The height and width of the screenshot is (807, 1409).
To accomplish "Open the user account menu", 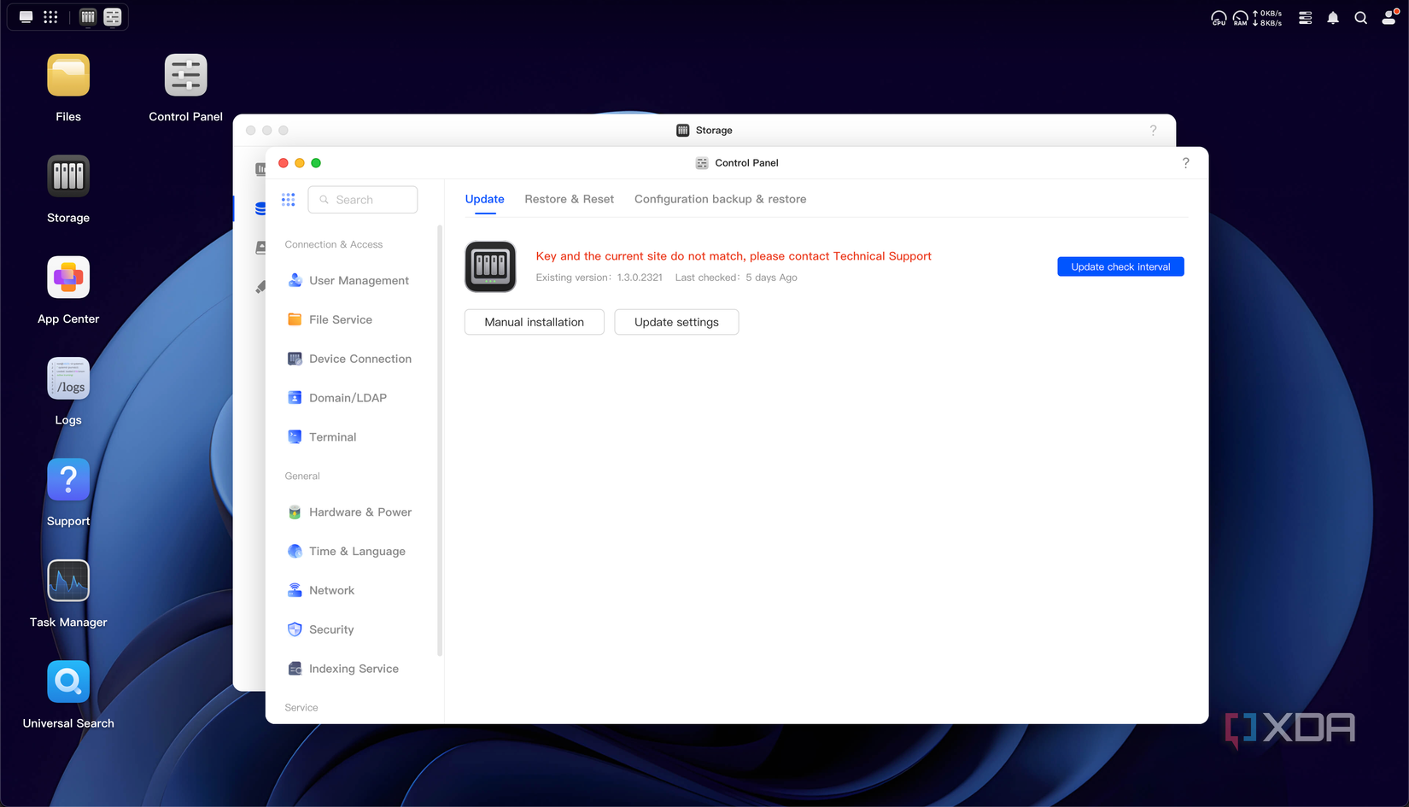I will click(1389, 17).
